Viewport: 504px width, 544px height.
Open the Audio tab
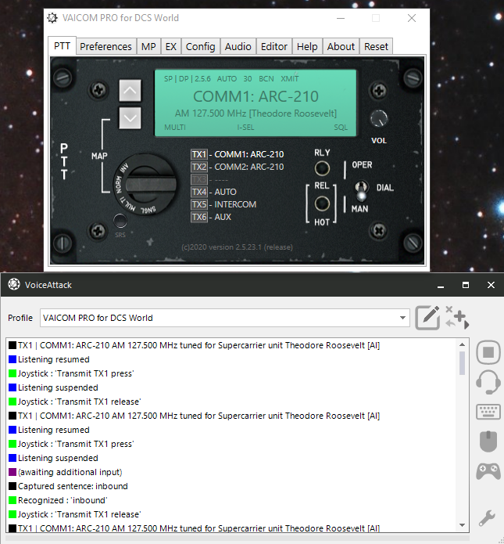(238, 46)
